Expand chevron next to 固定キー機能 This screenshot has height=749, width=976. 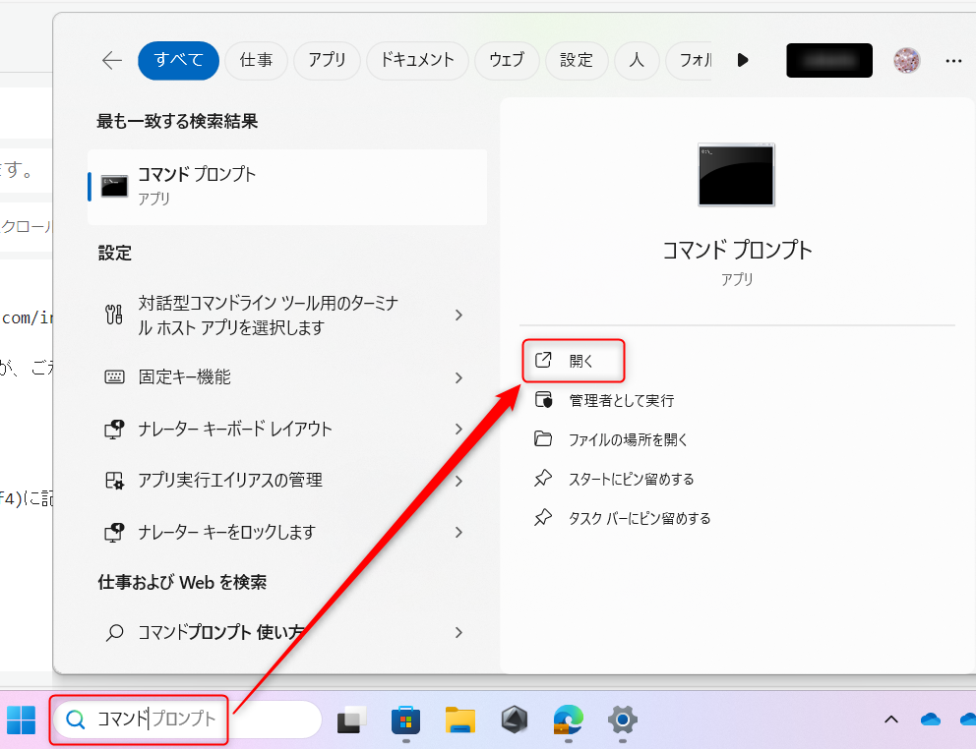click(458, 377)
